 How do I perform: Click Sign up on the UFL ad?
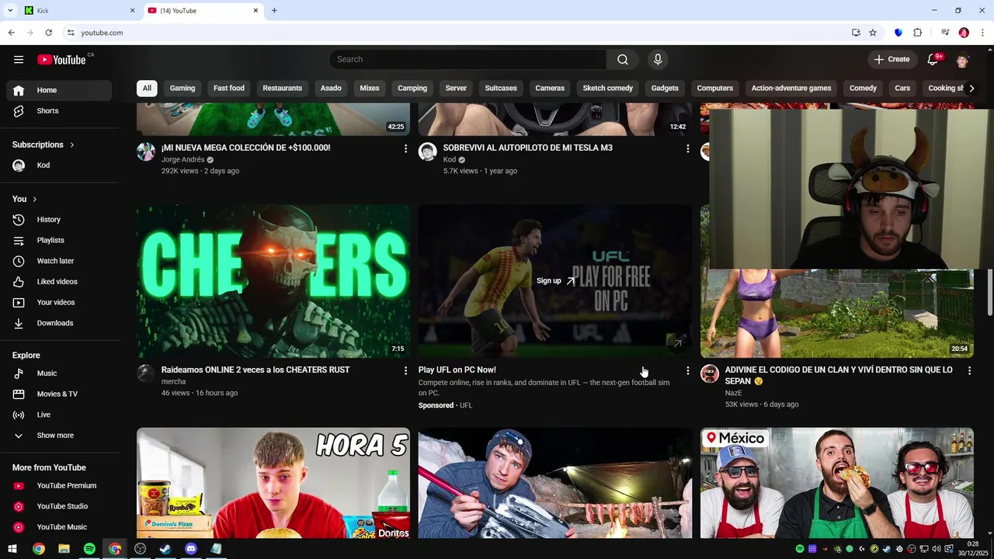[x=554, y=281]
